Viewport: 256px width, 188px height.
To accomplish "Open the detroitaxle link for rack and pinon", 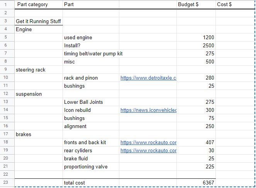I will click(x=148, y=78).
